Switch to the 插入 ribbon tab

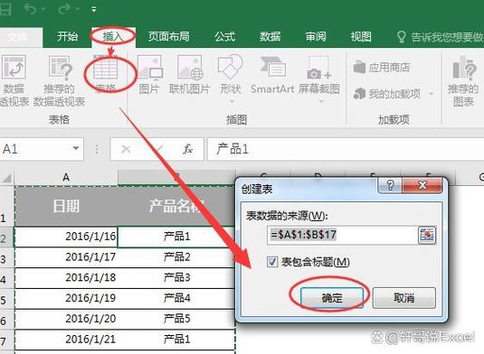coord(113,37)
